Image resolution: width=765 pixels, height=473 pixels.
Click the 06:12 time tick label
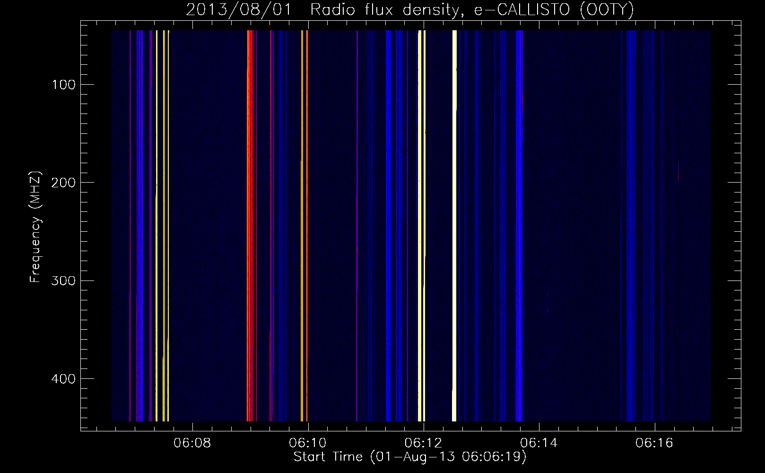(x=424, y=443)
